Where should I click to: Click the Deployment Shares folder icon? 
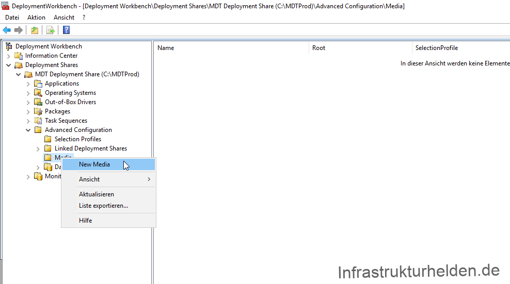19,65
